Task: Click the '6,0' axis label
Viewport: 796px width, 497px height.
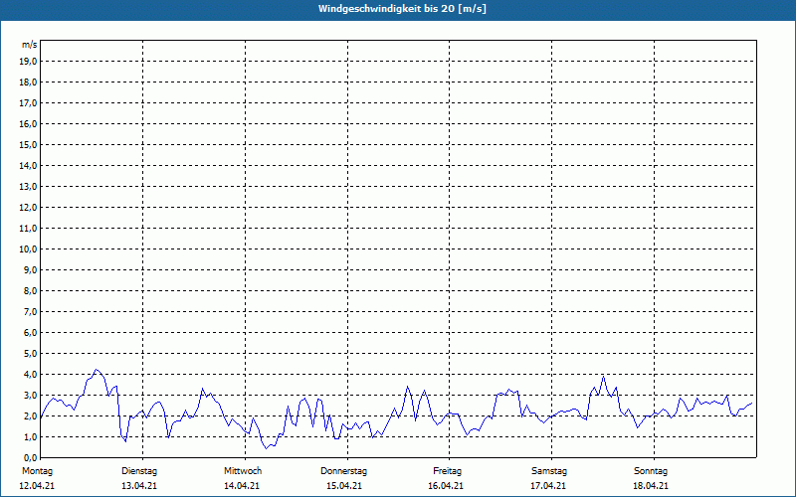Action: (x=30, y=333)
